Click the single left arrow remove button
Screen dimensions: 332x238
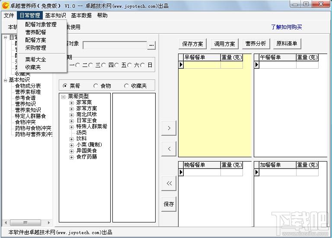(x=169, y=149)
